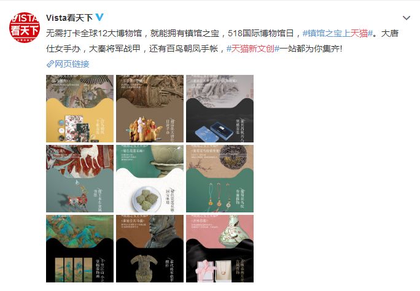The height and width of the screenshot is (291, 420).
Task: View the yellow floral notebook image
Action: pyautogui.click(x=80, y=109)
